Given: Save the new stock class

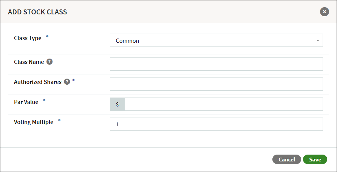Looking at the screenshot, I should (x=315, y=160).
